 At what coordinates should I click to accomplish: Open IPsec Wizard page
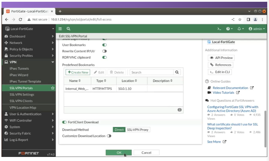[x=19, y=75]
